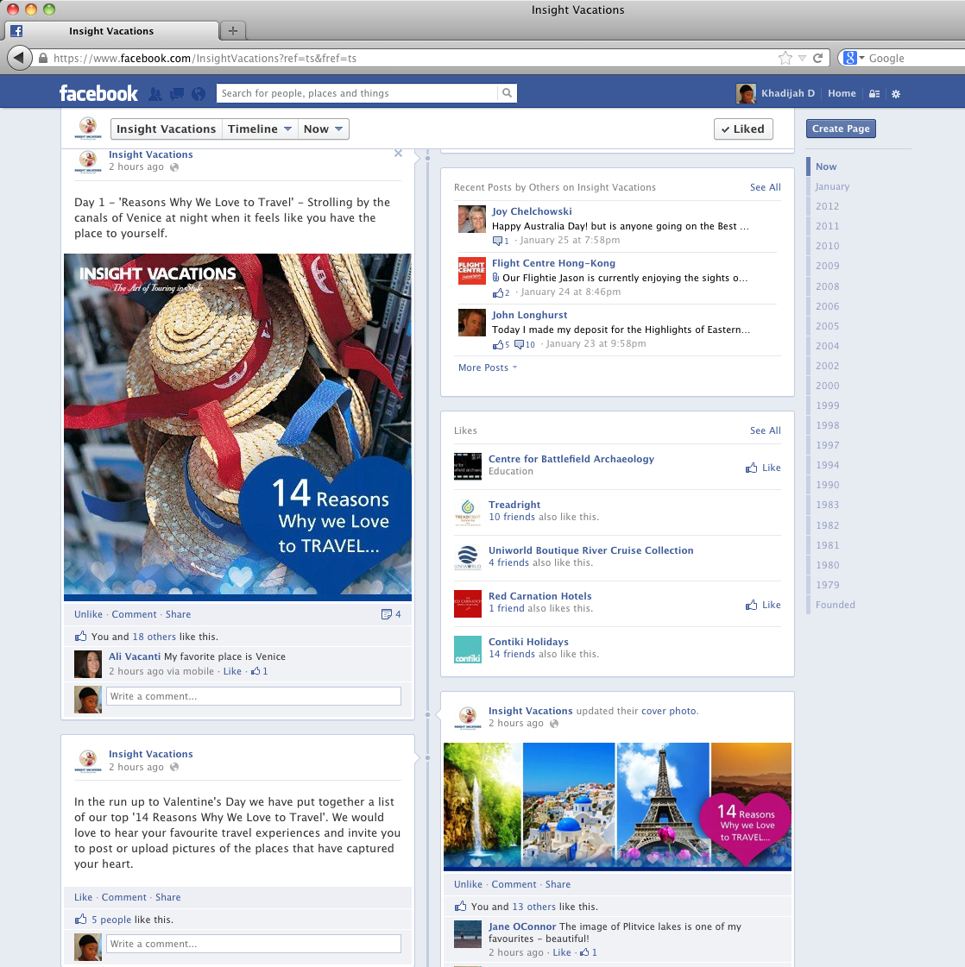
Task: Click the browser back arrow button
Action: pos(19,58)
